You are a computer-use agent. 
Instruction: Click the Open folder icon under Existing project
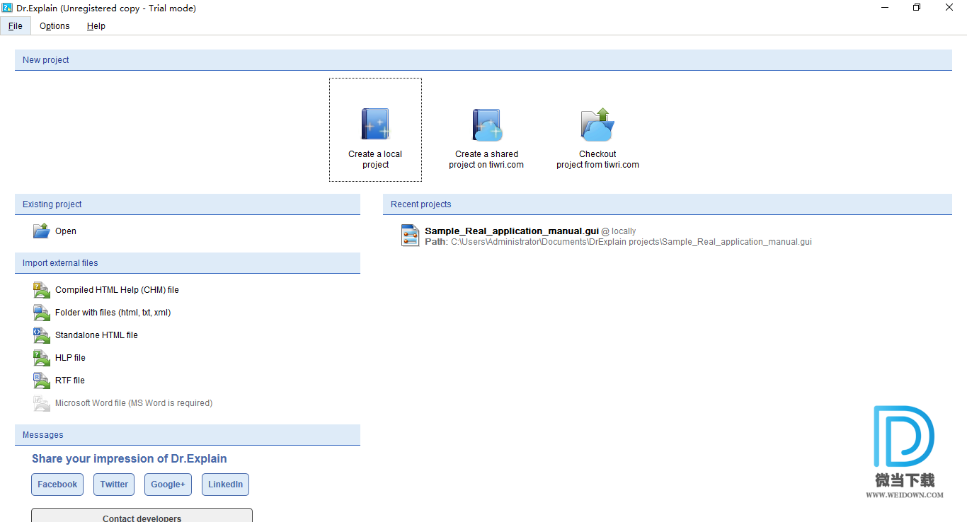pyautogui.click(x=42, y=231)
